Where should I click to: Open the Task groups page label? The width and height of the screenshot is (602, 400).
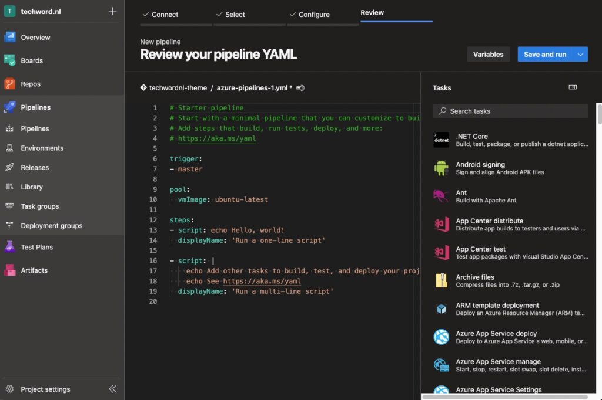click(x=40, y=206)
